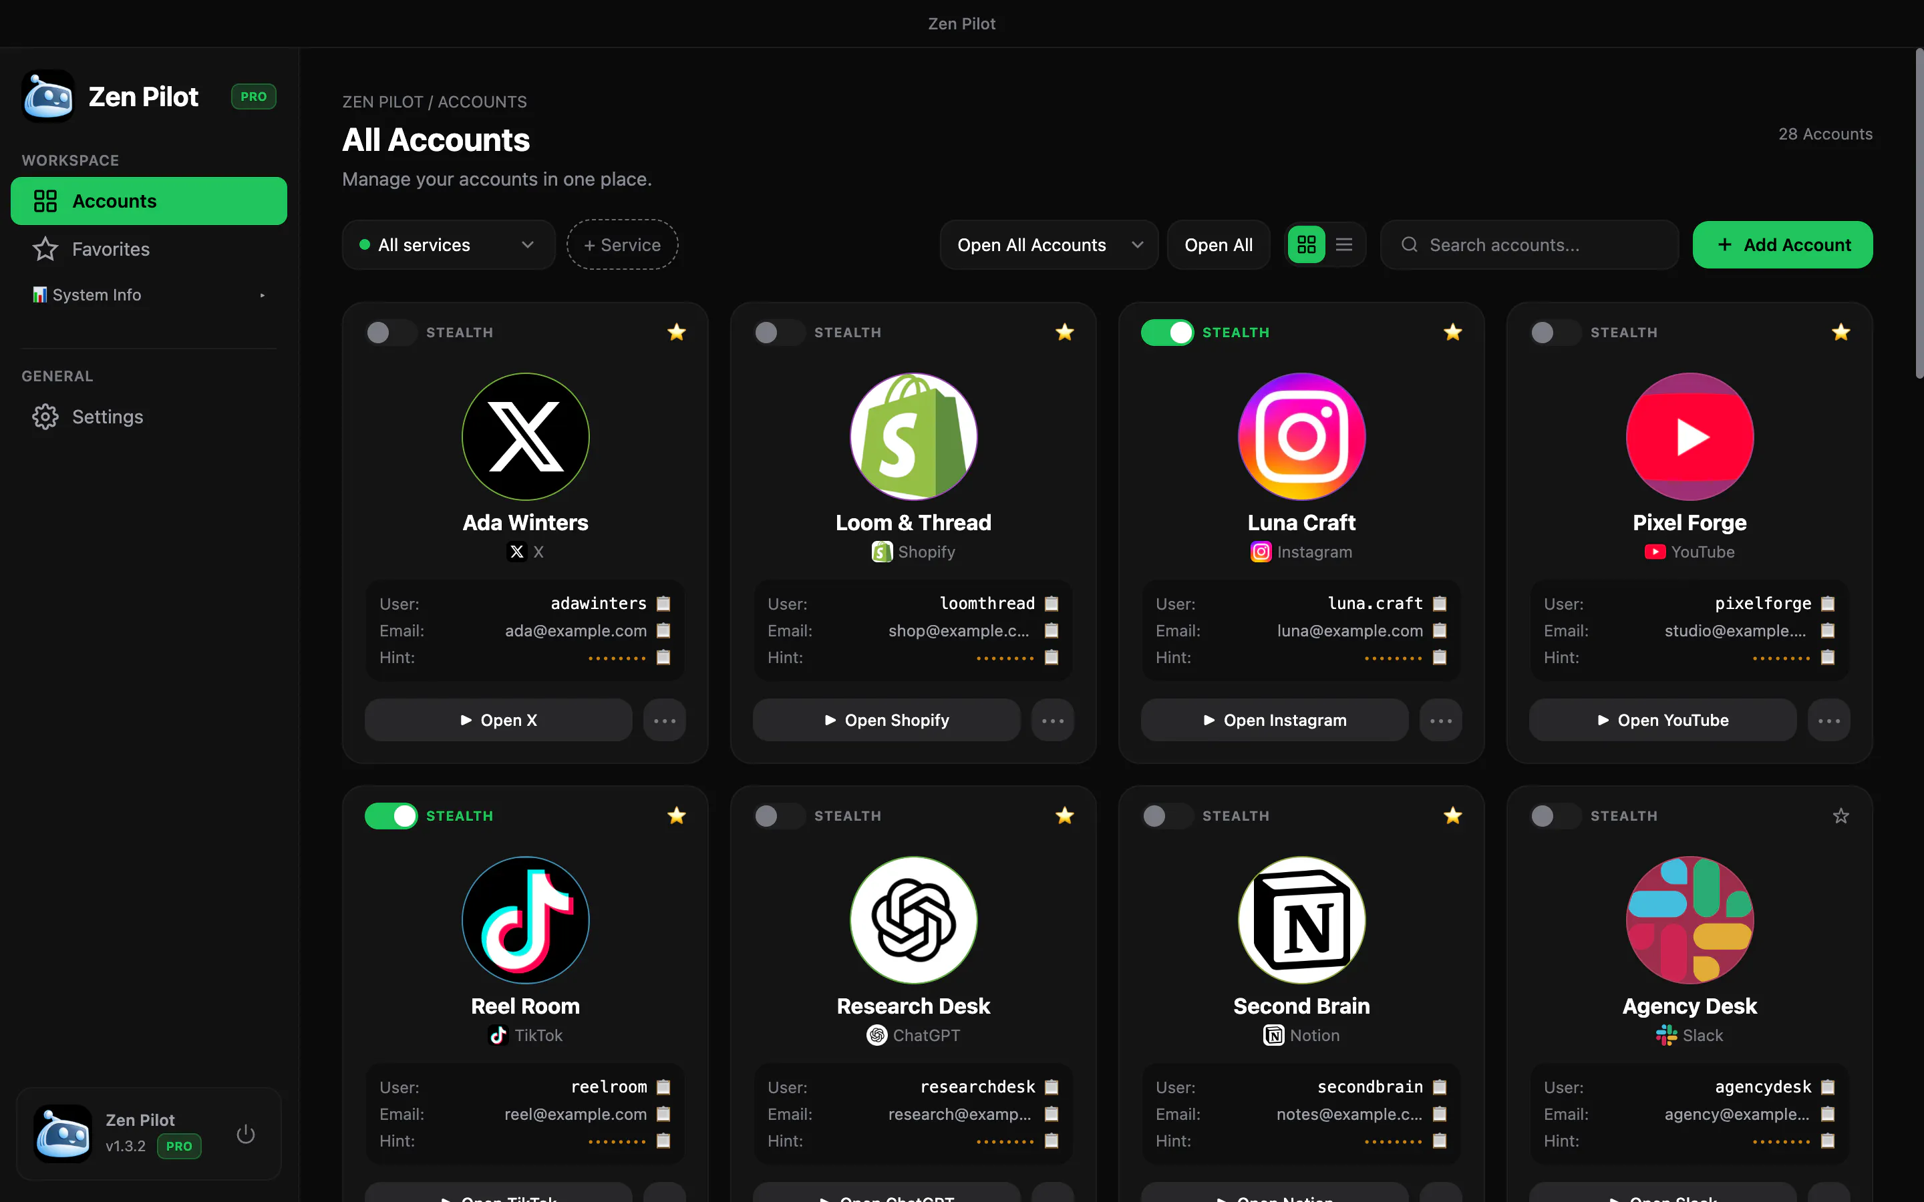
Task: Open more options for Ada Winters
Action: [665, 721]
